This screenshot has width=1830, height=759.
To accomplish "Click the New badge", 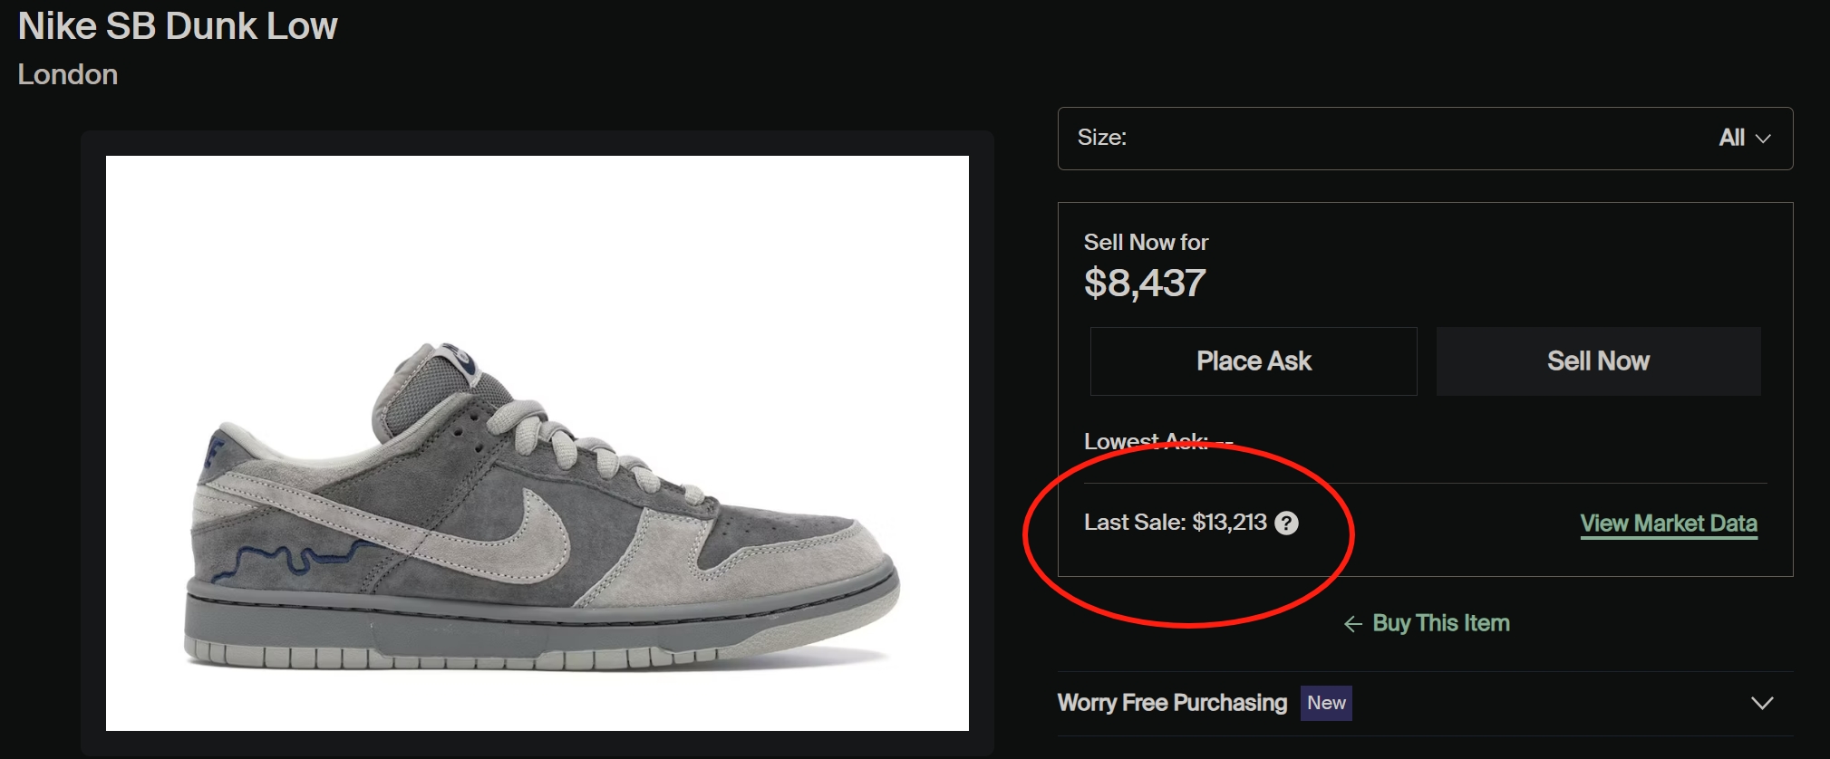I will (x=1326, y=703).
